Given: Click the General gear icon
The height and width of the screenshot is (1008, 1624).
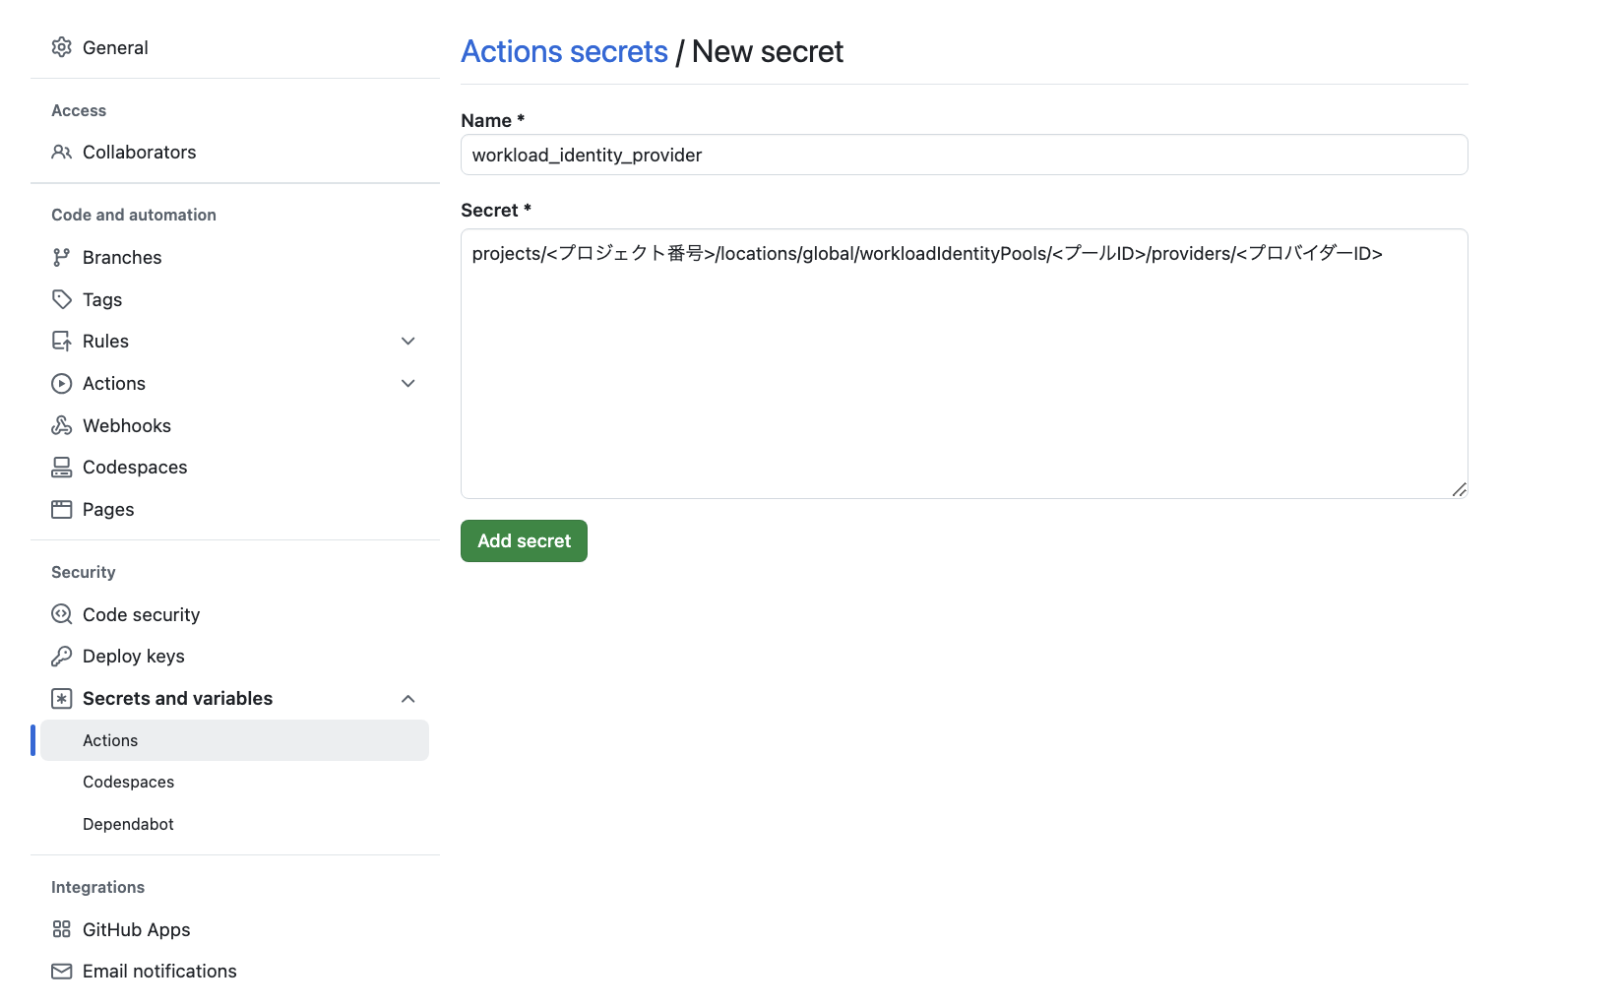Looking at the screenshot, I should (62, 47).
